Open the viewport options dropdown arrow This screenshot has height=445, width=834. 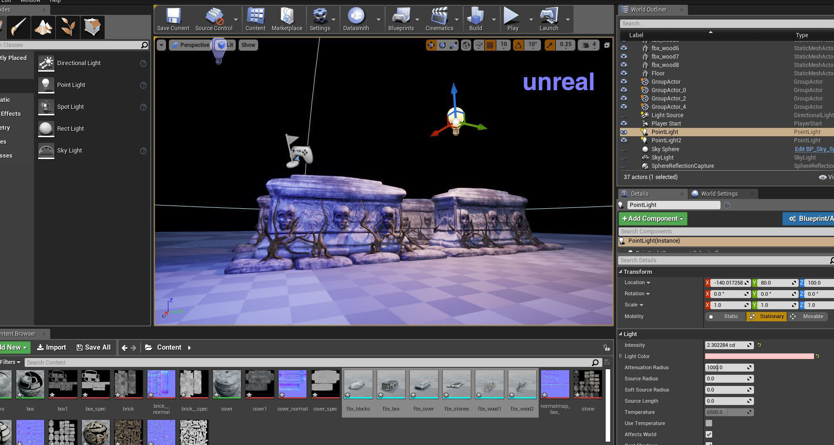pyautogui.click(x=161, y=45)
